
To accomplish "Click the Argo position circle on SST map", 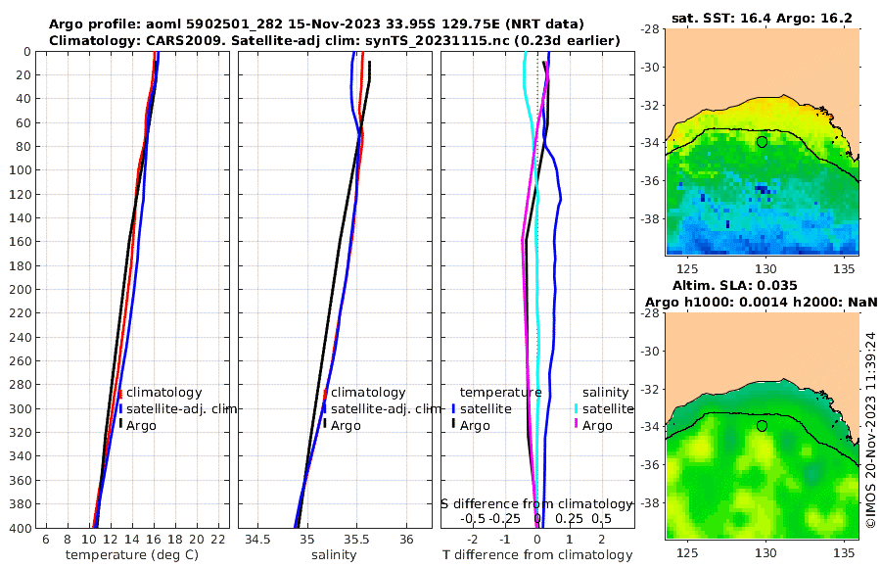I will click(x=762, y=142).
